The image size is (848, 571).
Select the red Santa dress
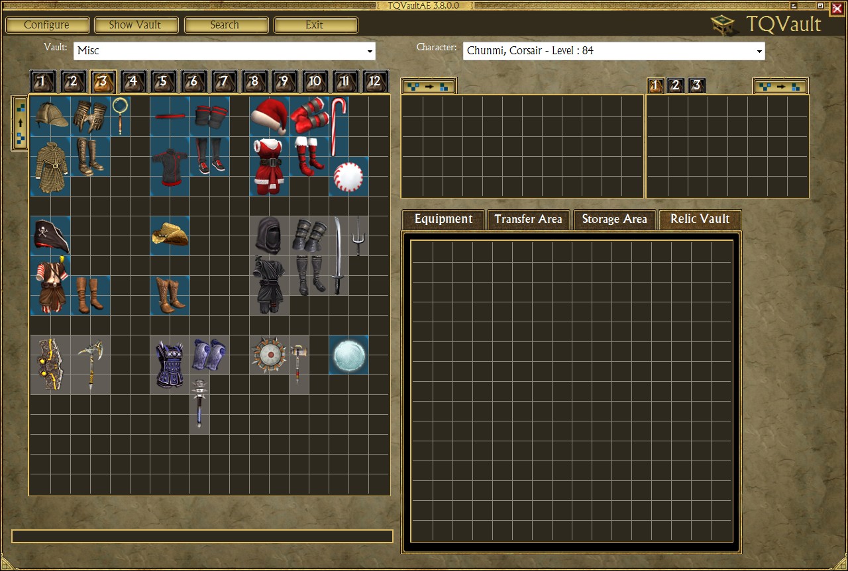[x=269, y=166]
